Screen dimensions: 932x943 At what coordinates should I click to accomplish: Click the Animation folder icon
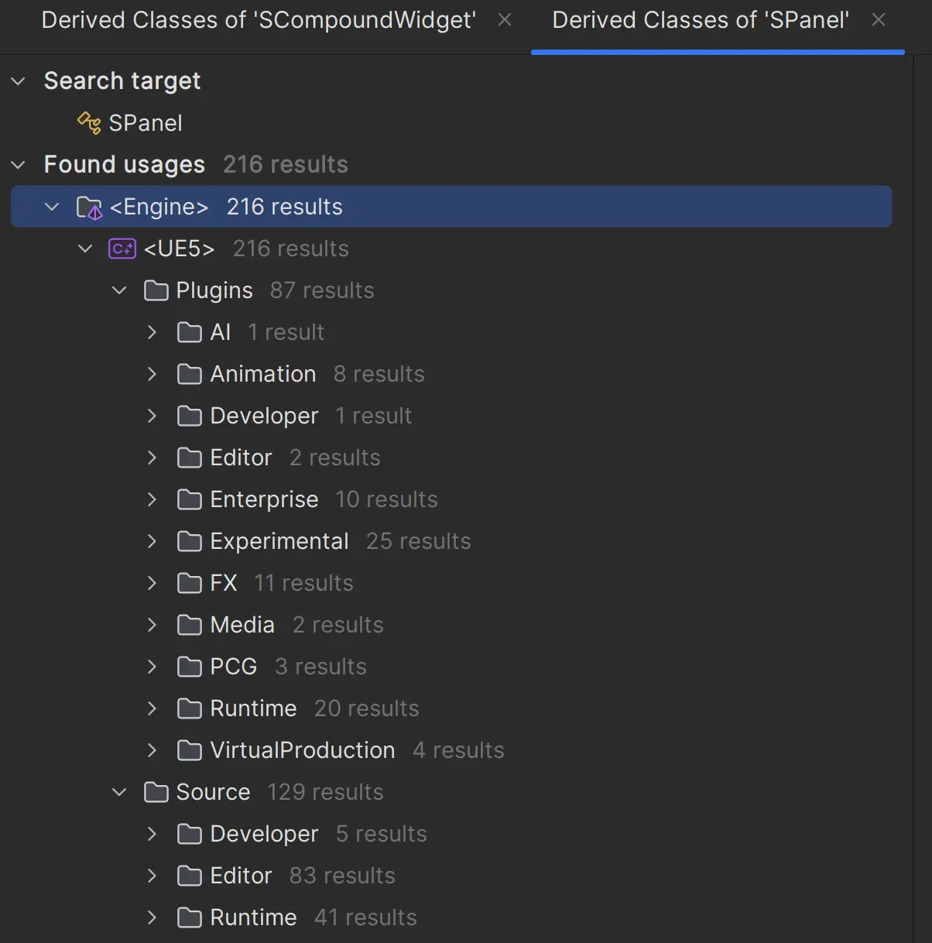[189, 374]
